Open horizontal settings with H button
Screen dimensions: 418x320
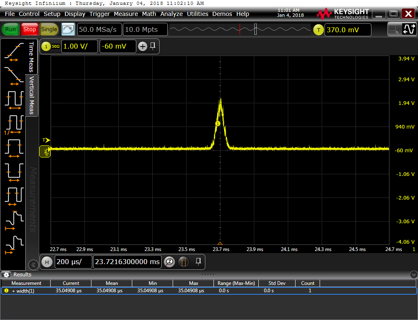tap(47, 262)
